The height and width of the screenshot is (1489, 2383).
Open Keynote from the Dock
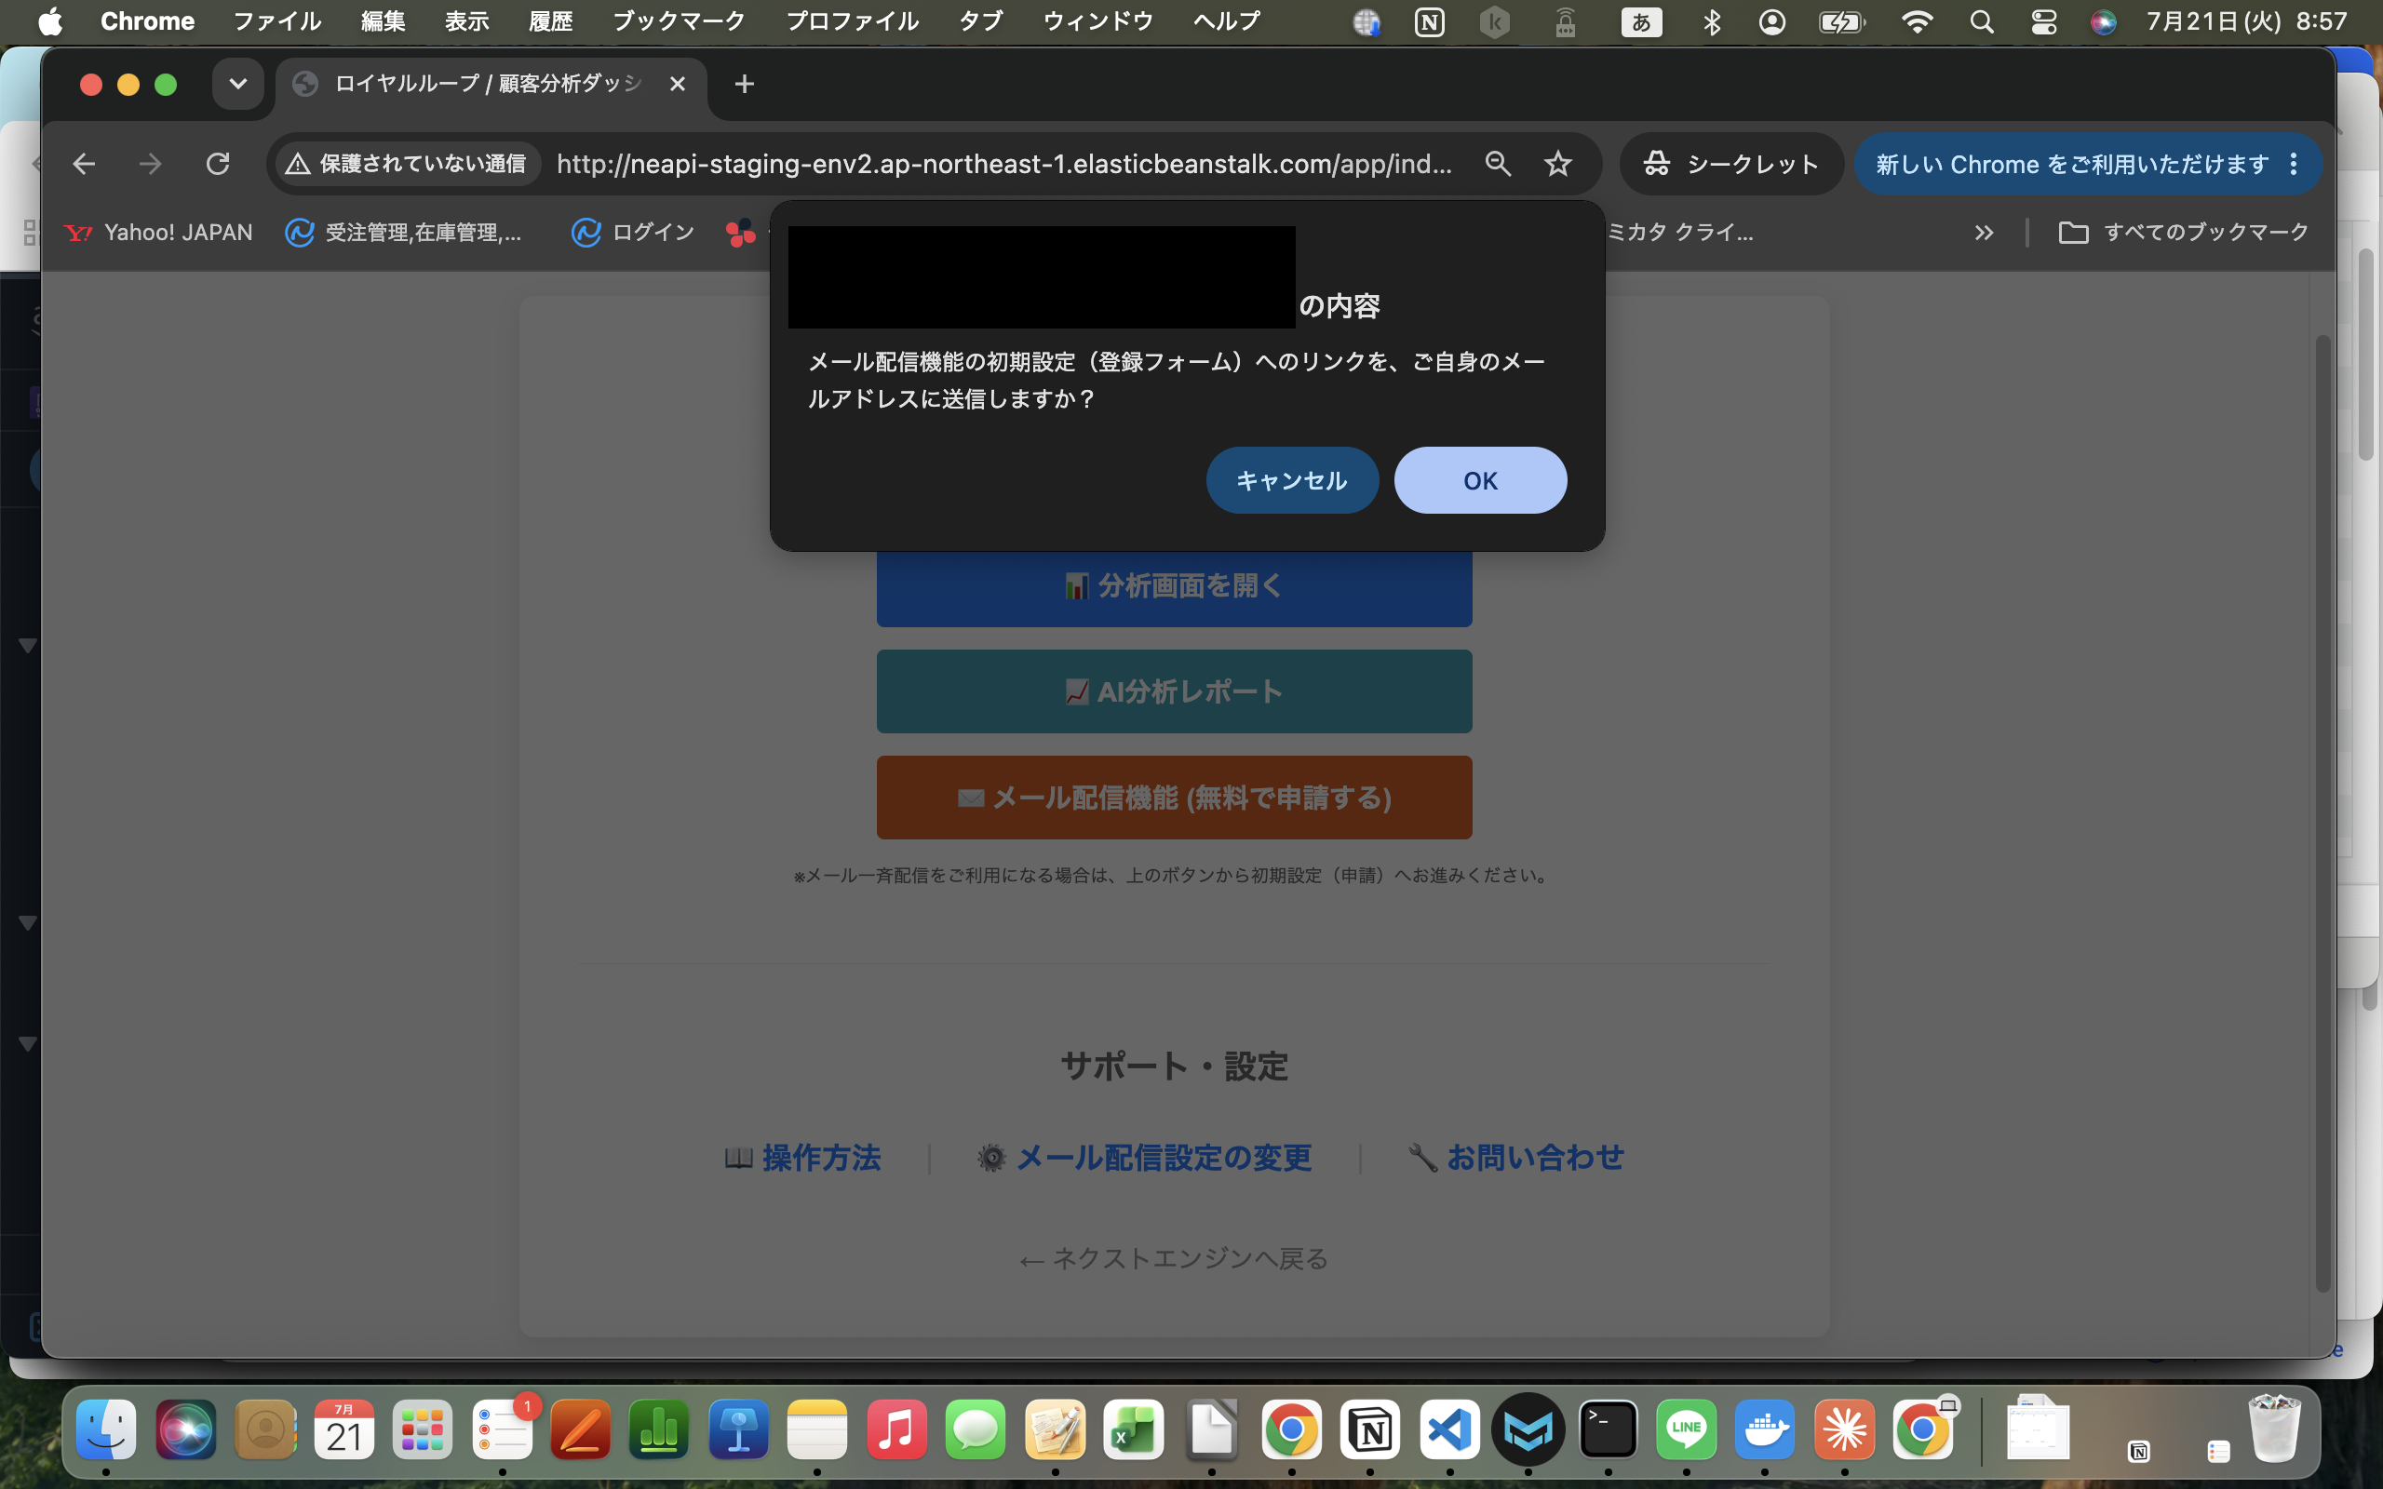(738, 1429)
